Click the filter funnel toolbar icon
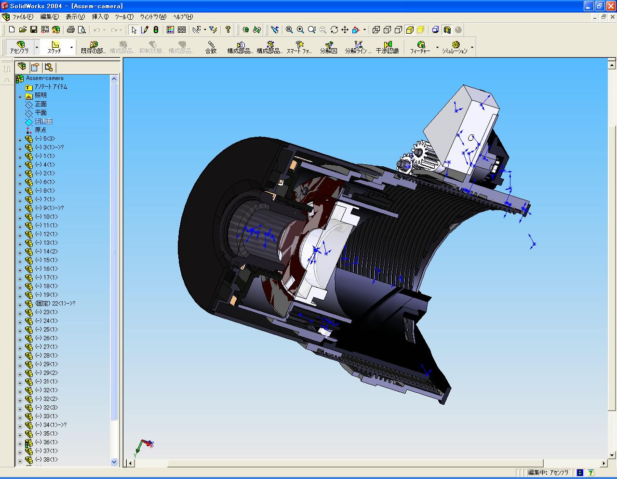This screenshot has height=479, width=617. [214, 30]
